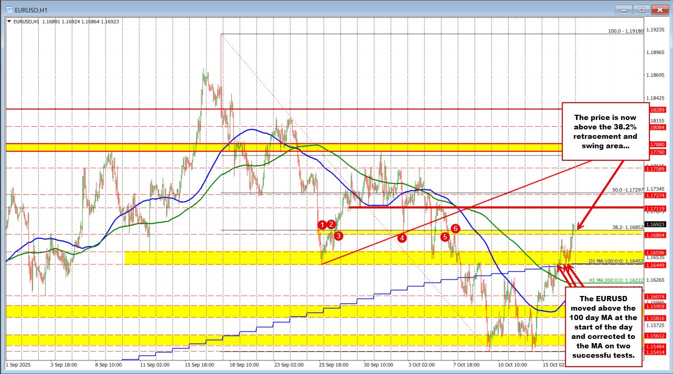
Task: Select red circle marker number 4
Action: click(x=402, y=237)
